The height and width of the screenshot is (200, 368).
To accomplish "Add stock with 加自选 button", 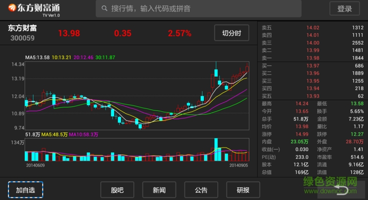I will (25, 189).
